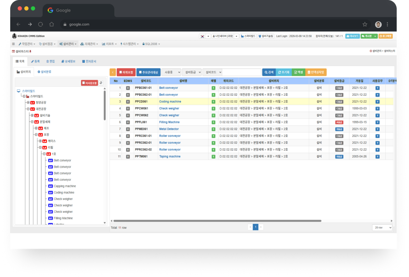Click the green level badge in the PPCD061 row
The height and width of the screenshot is (277, 409).
click(x=213, y=102)
